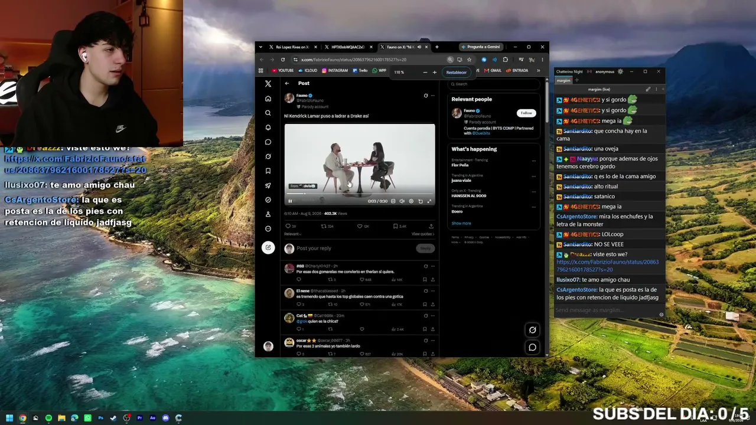Open video settings gear
756x425 pixels.
(411, 201)
